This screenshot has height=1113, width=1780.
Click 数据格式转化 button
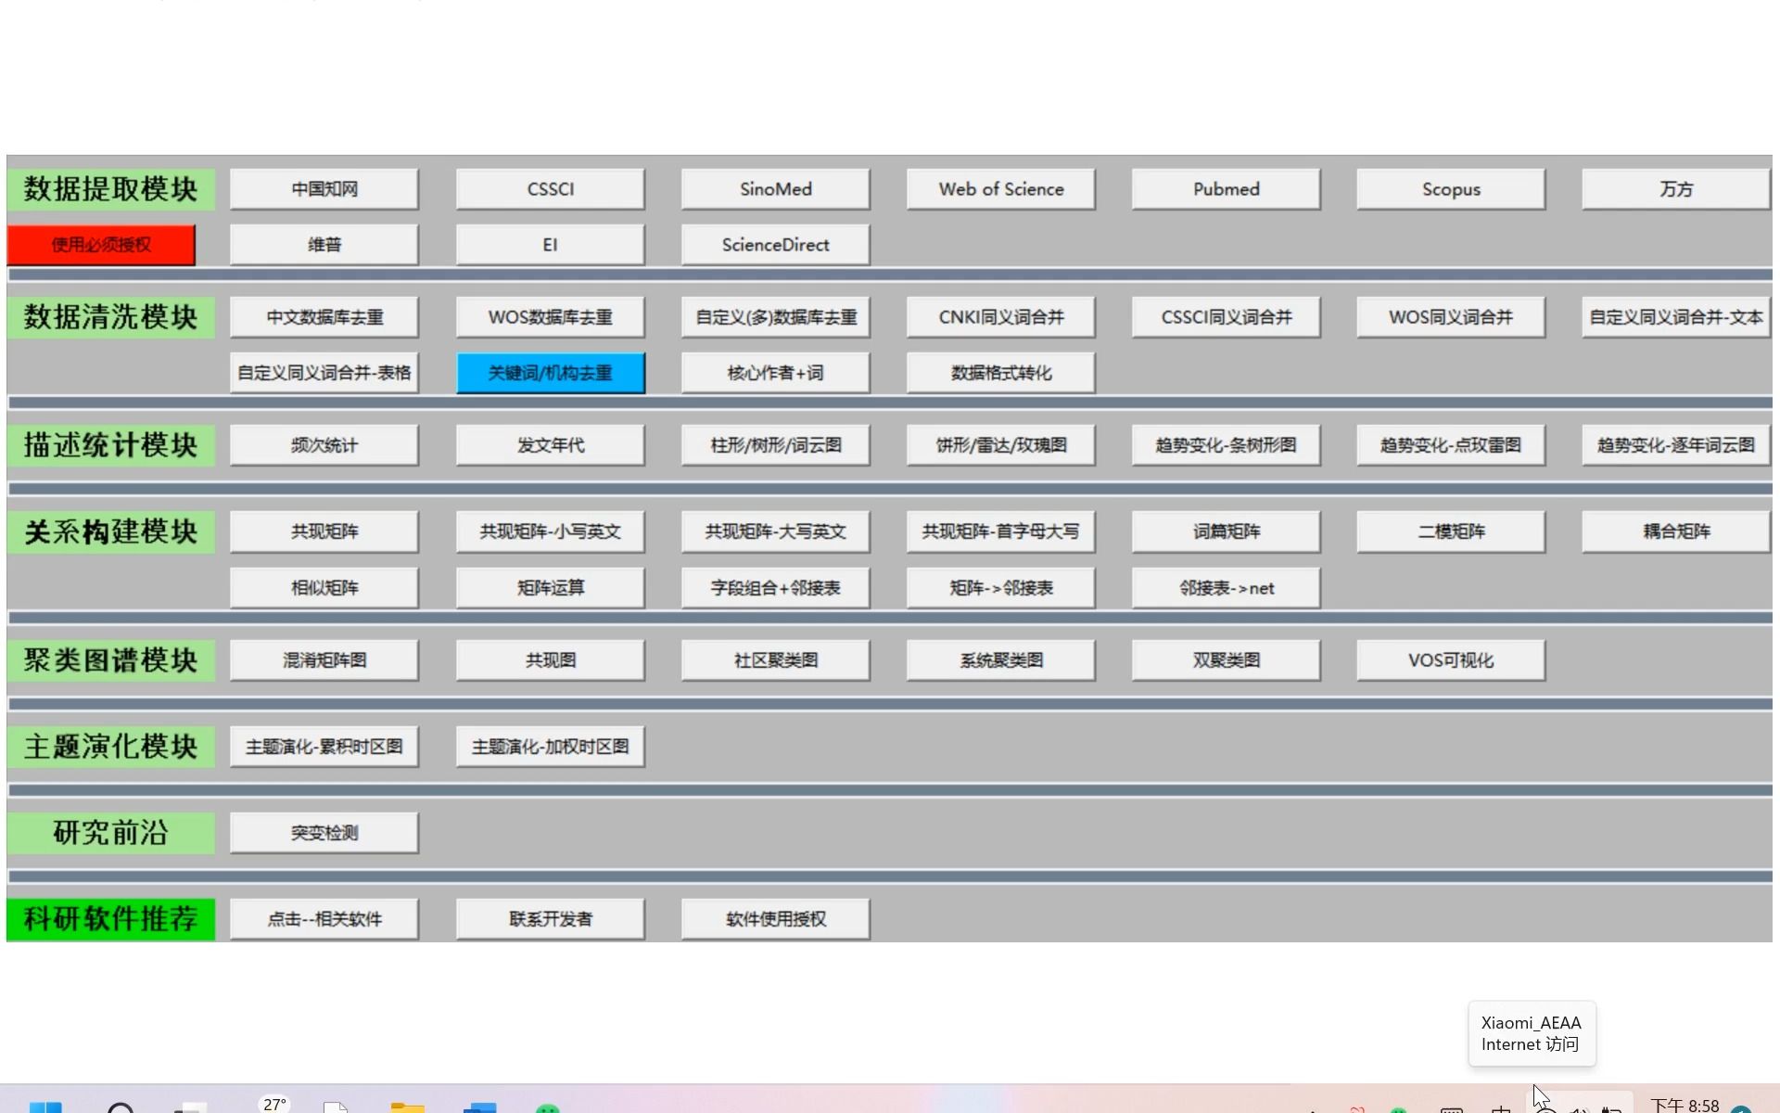(1001, 373)
